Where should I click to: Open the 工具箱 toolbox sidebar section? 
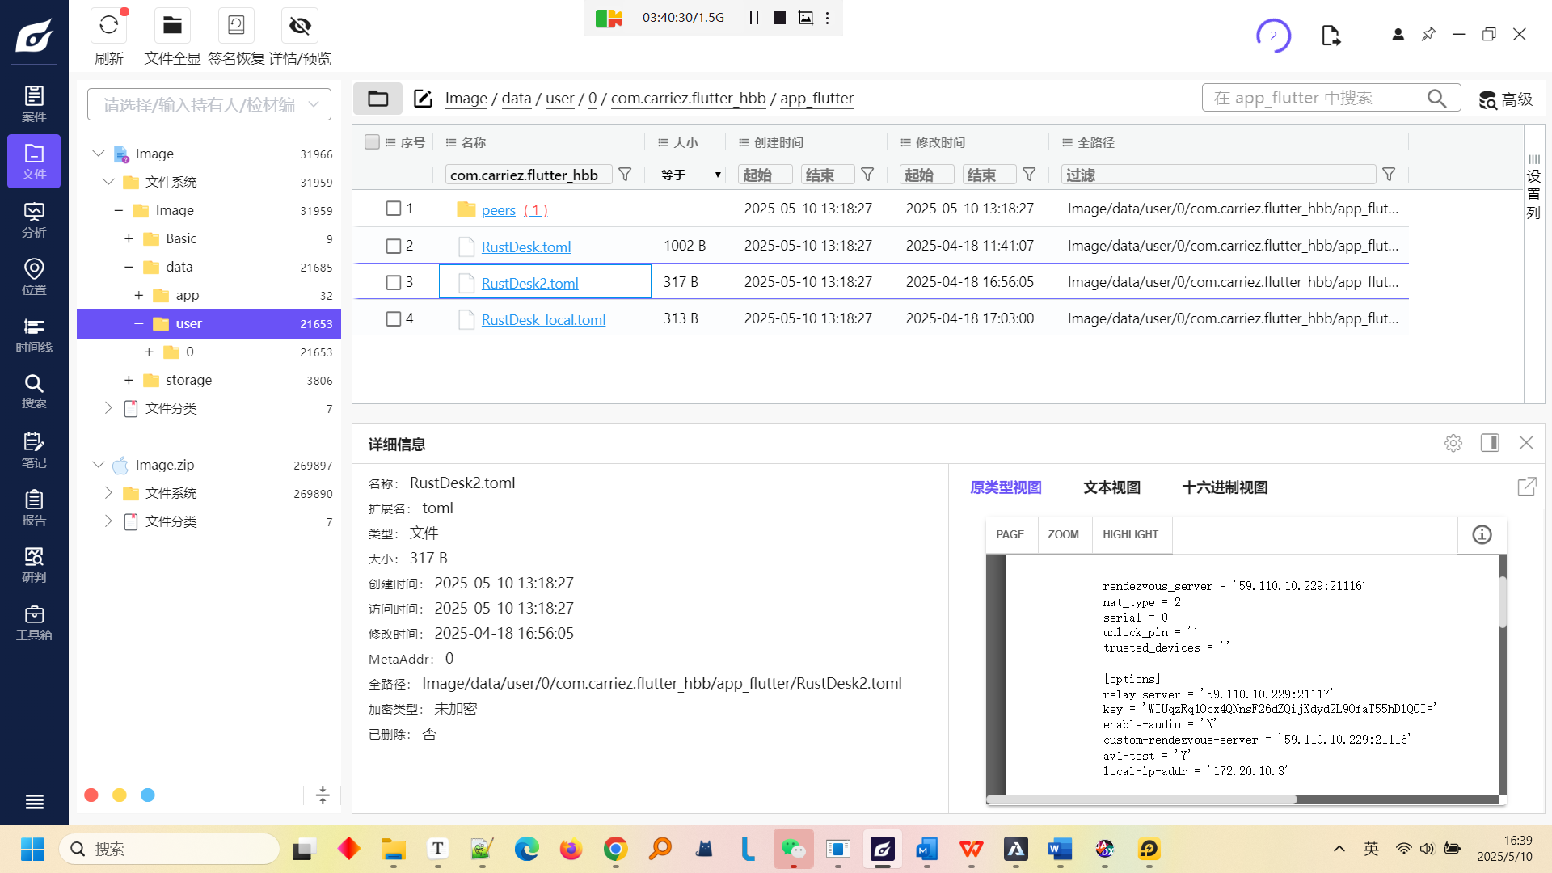click(34, 622)
